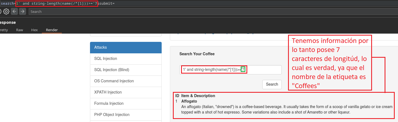Click the next match right arrow
The width and height of the screenshot is (398, 122).
click(x=22, y=11)
